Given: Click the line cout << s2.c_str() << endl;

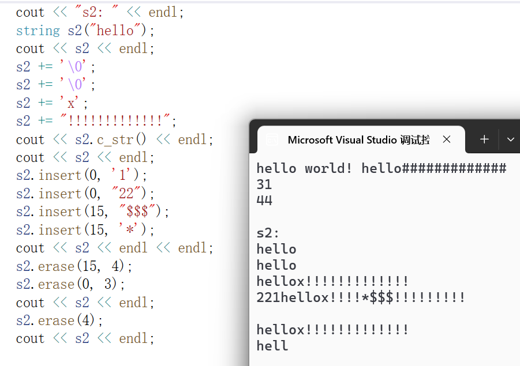Looking at the screenshot, I should (x=114, y=139).
